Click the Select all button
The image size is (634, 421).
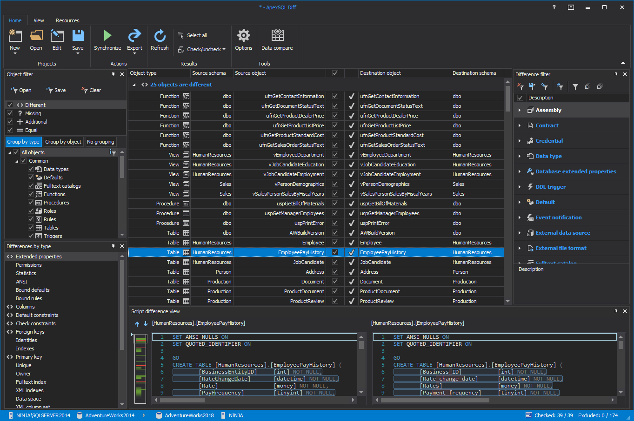[x=192, y=34]
